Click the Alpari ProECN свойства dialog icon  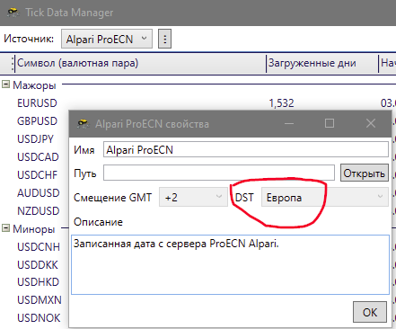click(x=83, y=123)
